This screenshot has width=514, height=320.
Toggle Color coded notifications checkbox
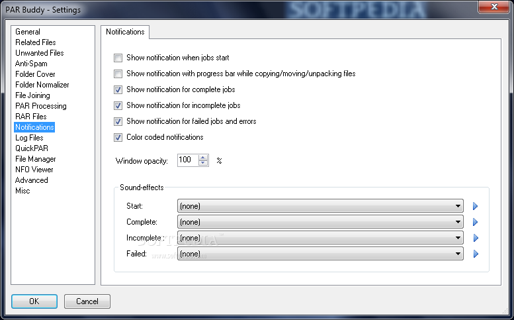tap(118, 137)
